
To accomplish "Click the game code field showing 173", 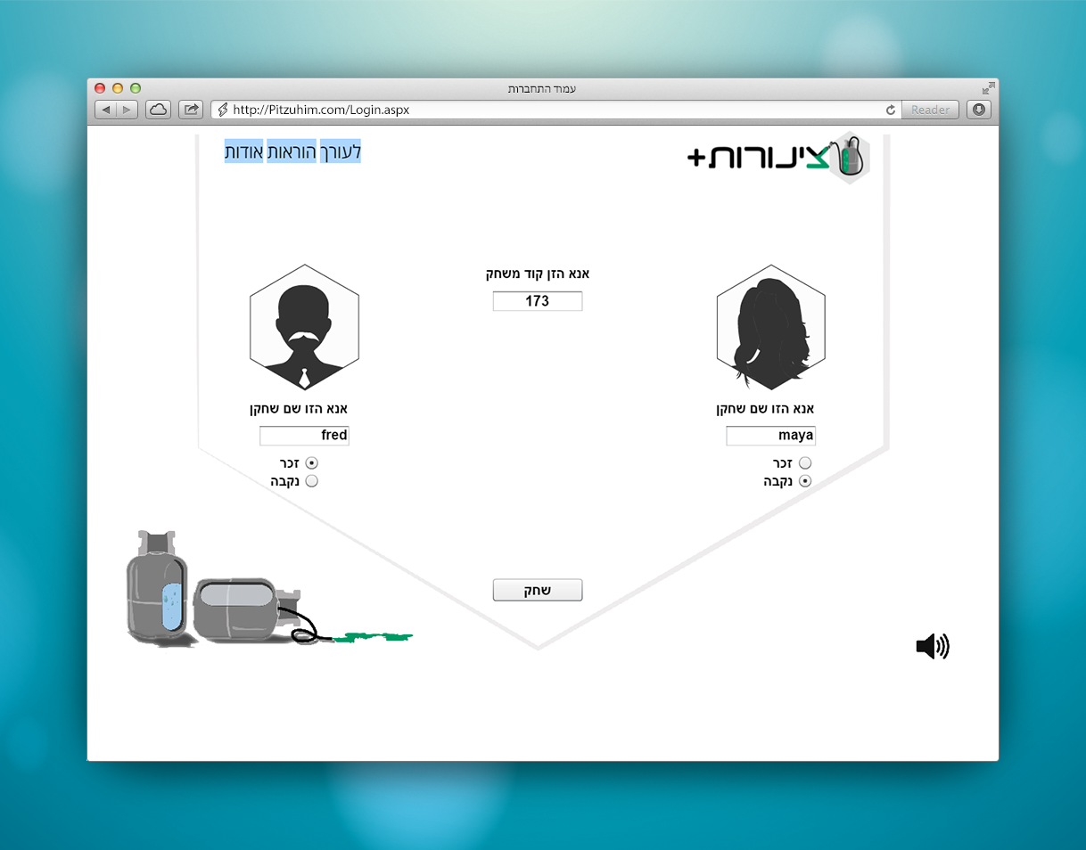I will pyautogui.click(x=538, y=301).
